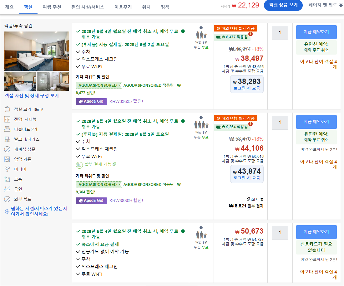Click the 38,293 로그인 시 요금 box

(247, 84)
